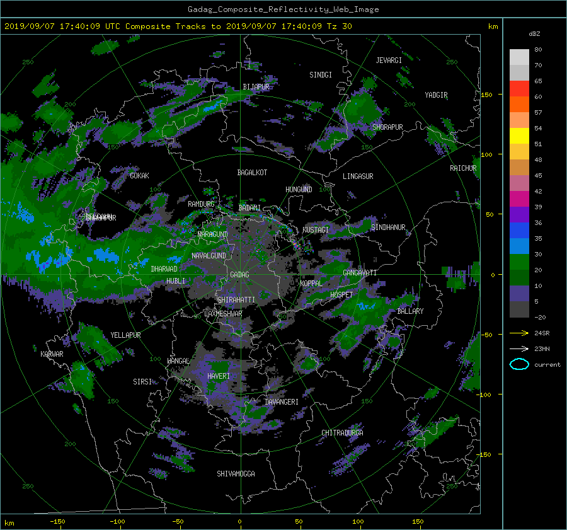
Task: Click the SINDGI city label
Action: [321, 75]
